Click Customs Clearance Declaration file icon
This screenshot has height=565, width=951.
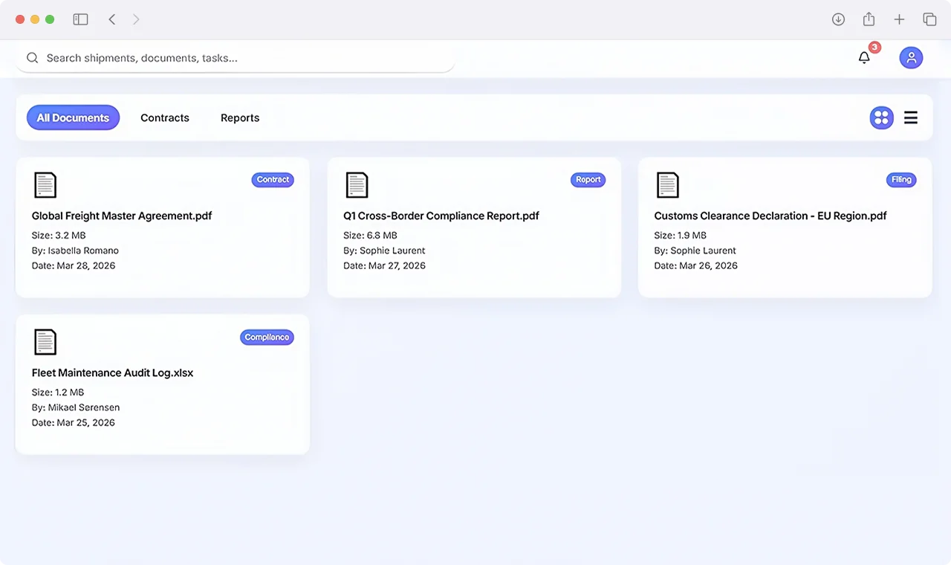click(668, 185)
